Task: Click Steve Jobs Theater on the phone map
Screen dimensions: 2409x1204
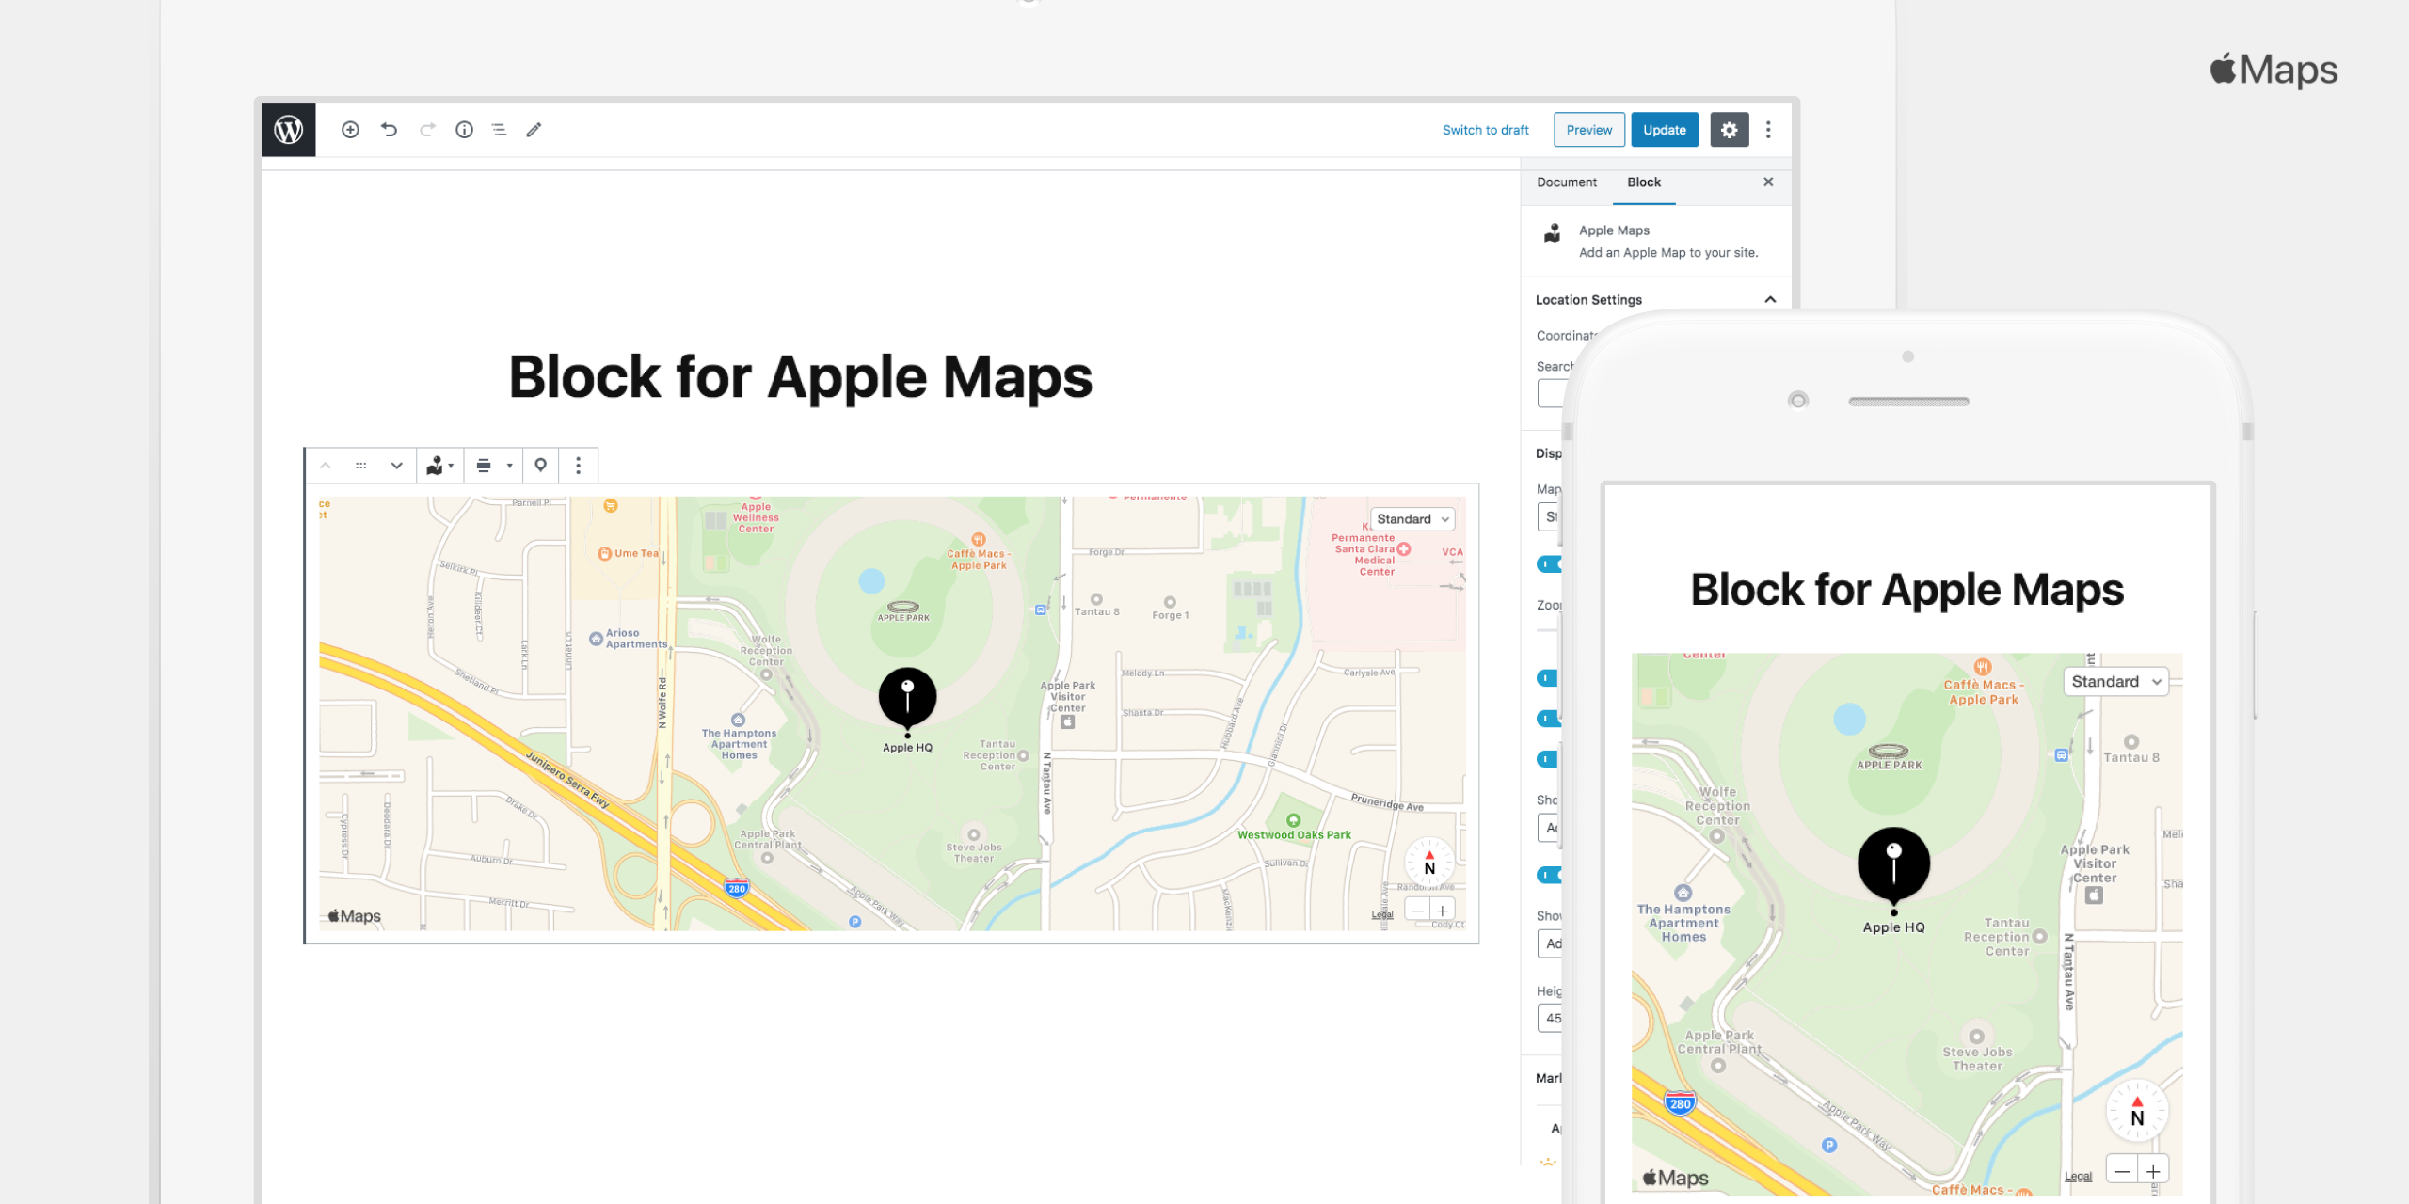Action: point(1977,1051)
